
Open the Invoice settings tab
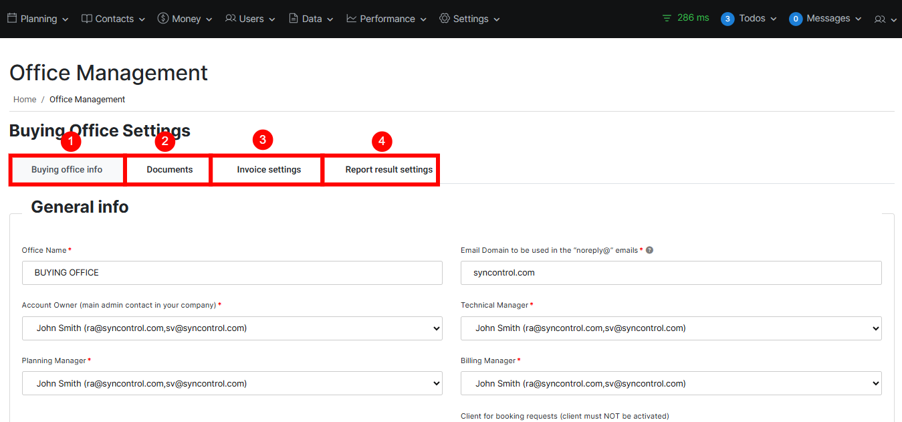point(269,170)
